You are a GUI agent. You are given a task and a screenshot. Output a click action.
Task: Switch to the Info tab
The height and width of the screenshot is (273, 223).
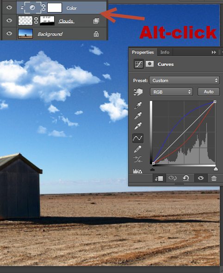[x=165, y=52]
